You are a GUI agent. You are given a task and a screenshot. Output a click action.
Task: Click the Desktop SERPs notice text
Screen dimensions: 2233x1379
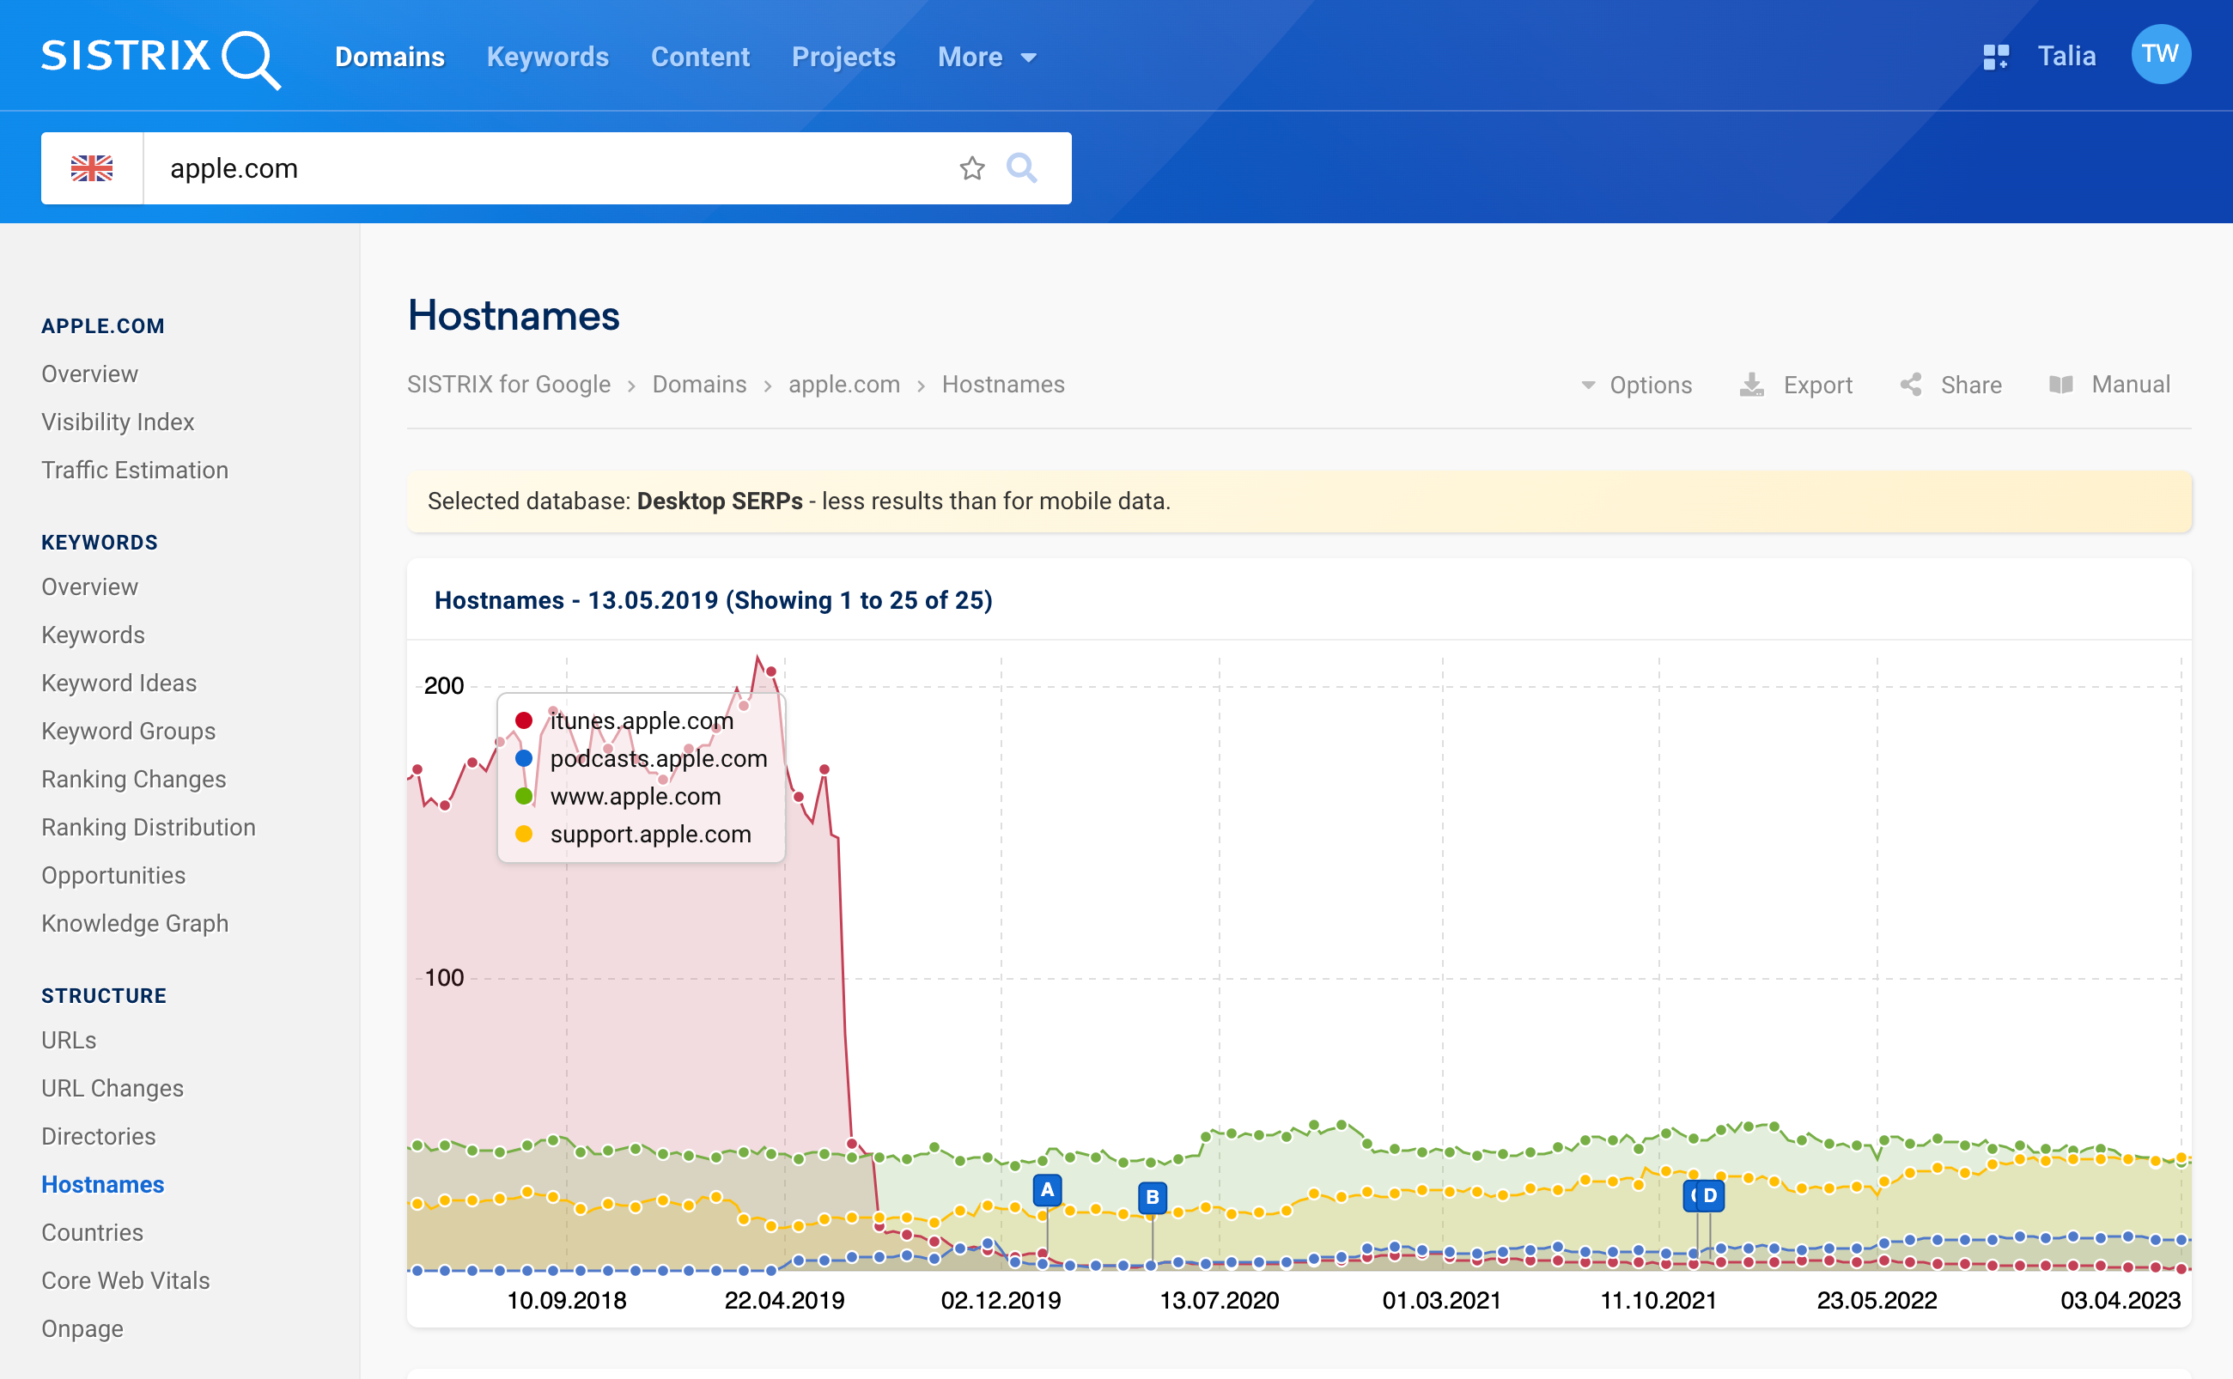(720, 501)
